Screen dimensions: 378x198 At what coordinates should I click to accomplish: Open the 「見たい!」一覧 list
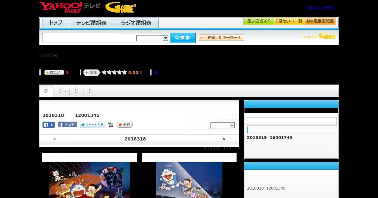pos(289,21)
